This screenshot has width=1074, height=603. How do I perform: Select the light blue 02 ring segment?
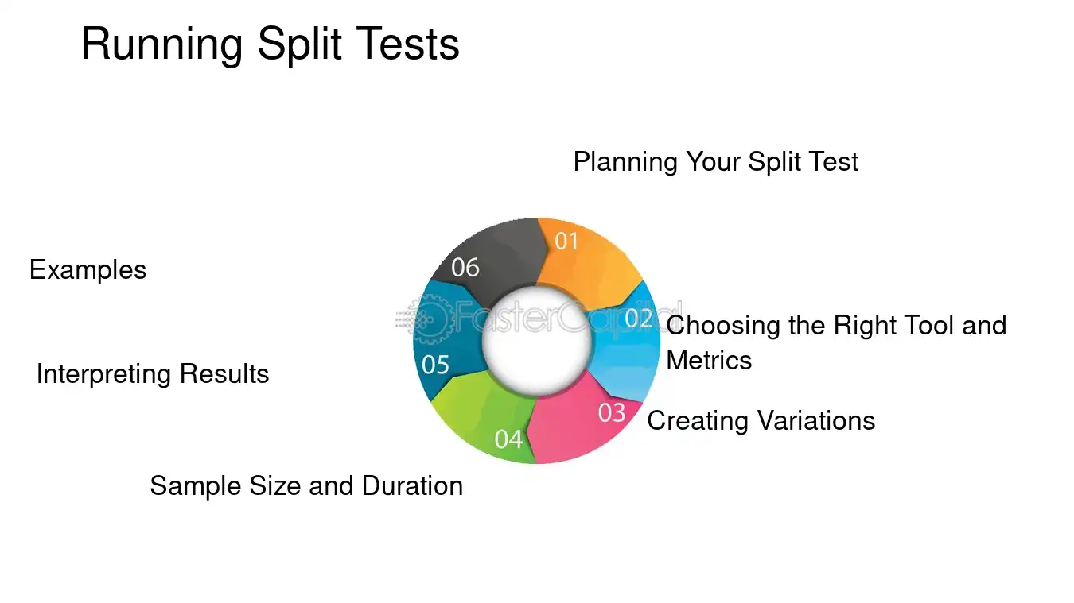pyautogui.click(x=636, y=350)
